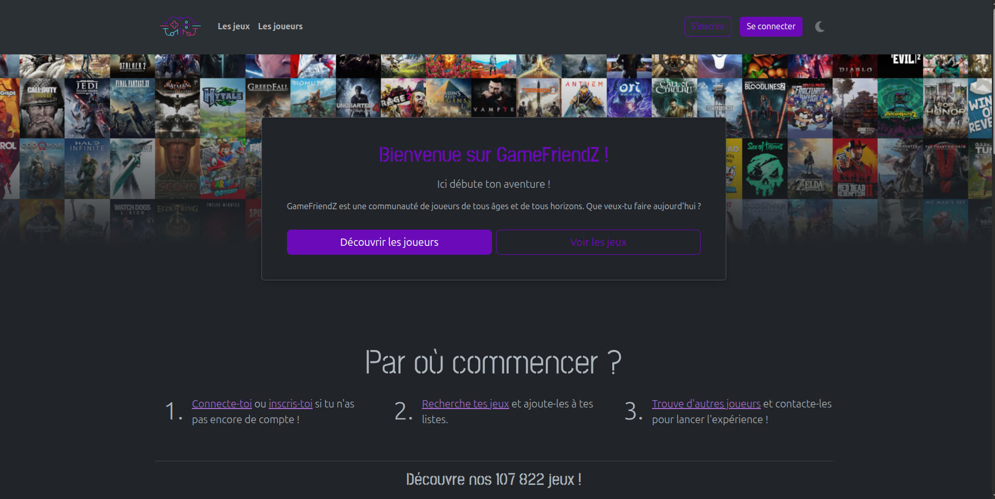Viewport: 995px width, 499px height.
Task: Click the Bienvenue sur GameFriendZ heading
Action: (494, 155)
